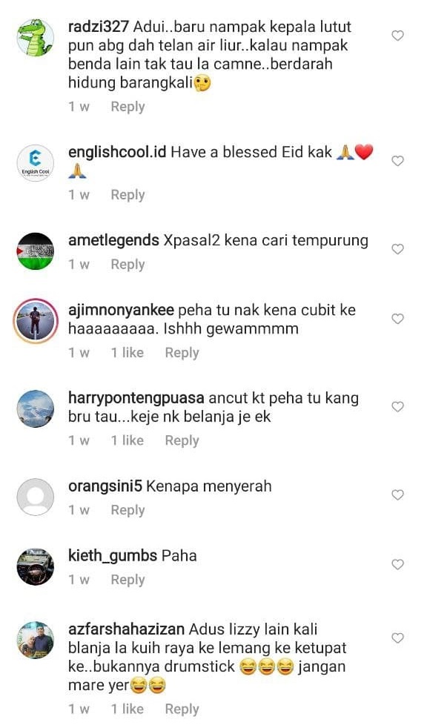
Task: Like ajimnonyankee's comment heart icon
Action: [398, 319]
